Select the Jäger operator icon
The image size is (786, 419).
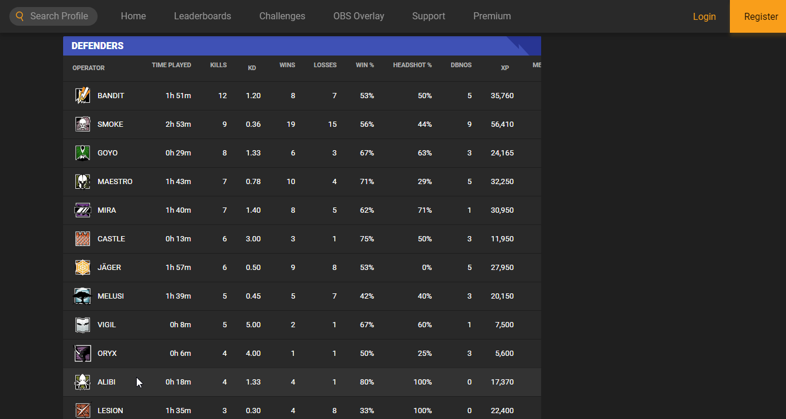(82, 267)
